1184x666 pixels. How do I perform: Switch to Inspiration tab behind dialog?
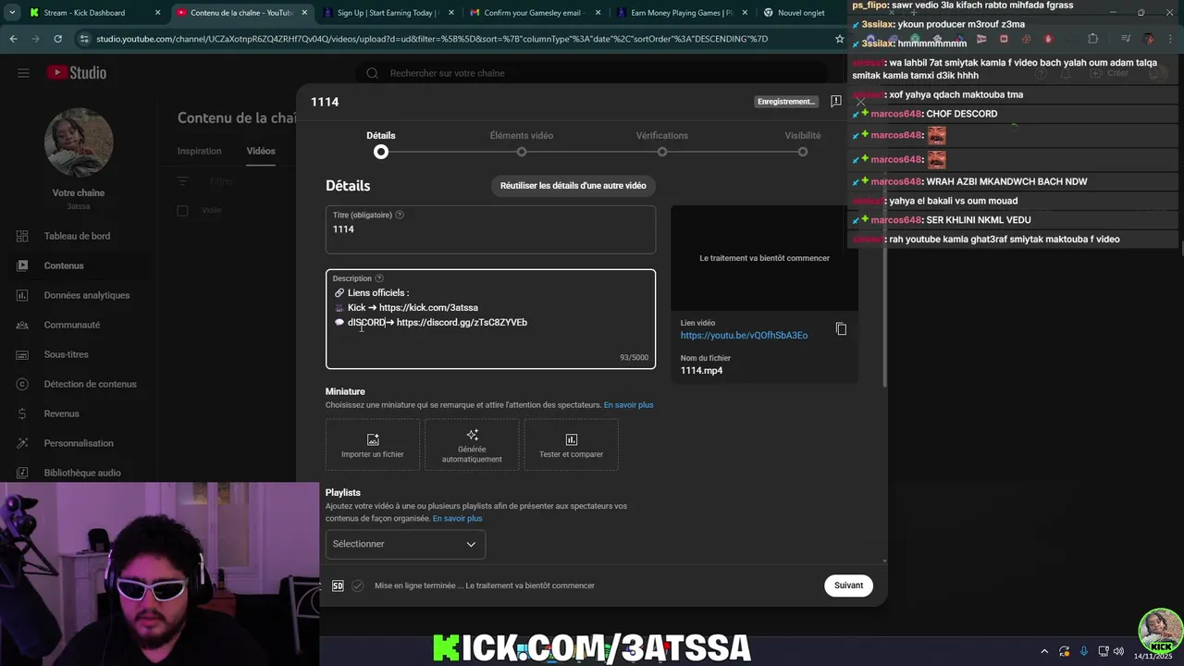[x=200, y=151]
